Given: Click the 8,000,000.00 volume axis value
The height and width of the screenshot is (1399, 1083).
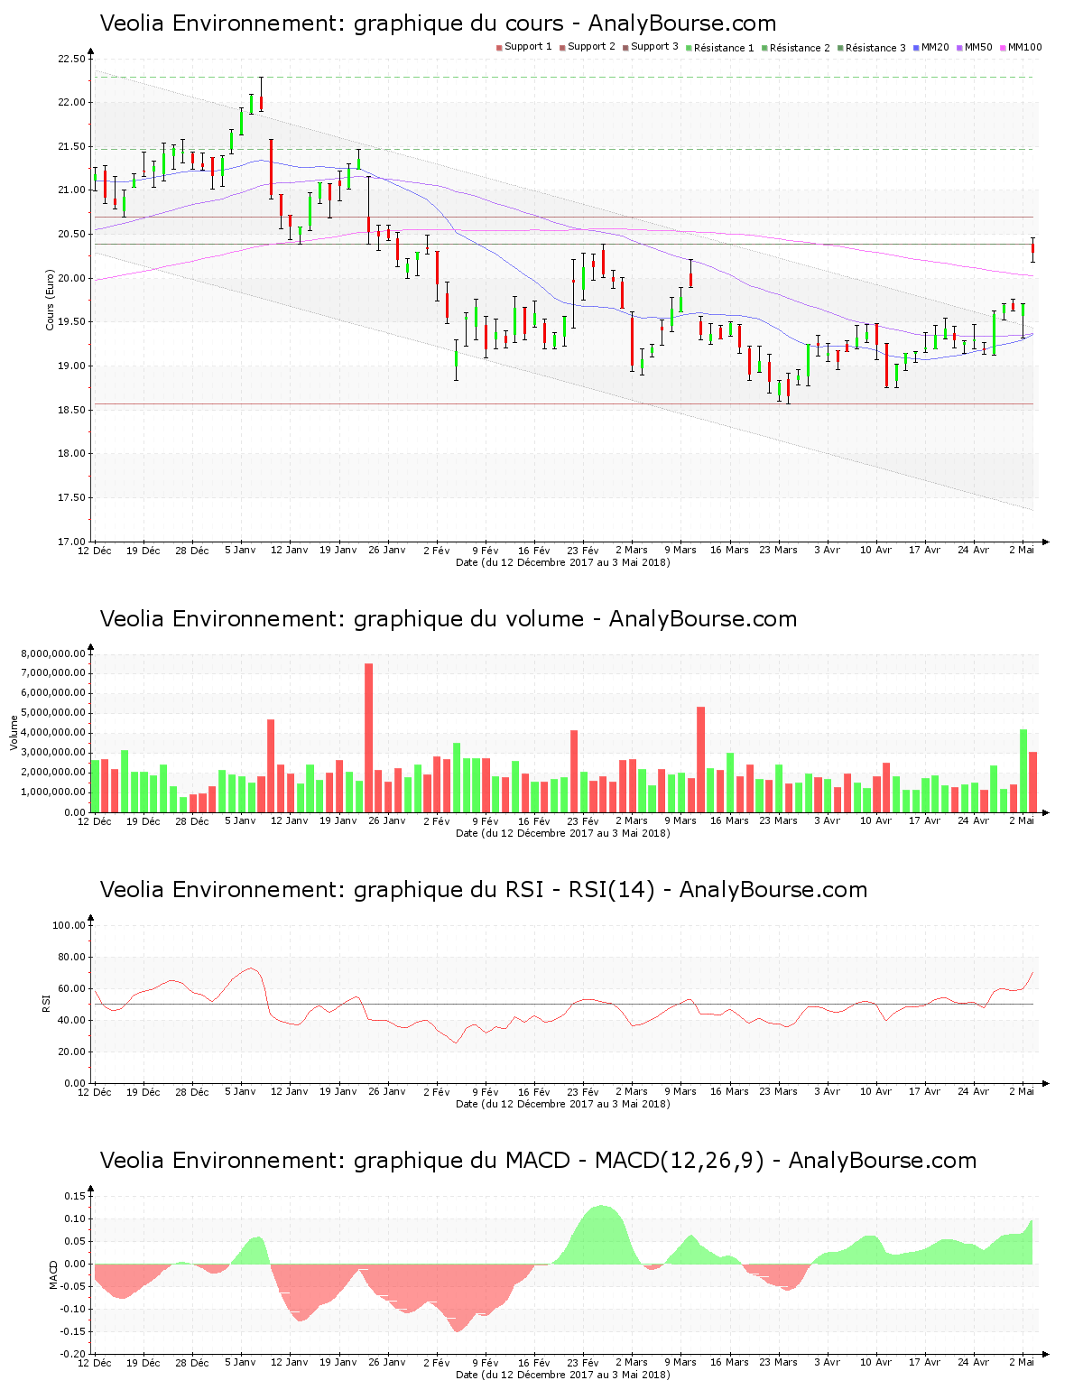Looking at the screenshot, I should click(x=53, y=653).
